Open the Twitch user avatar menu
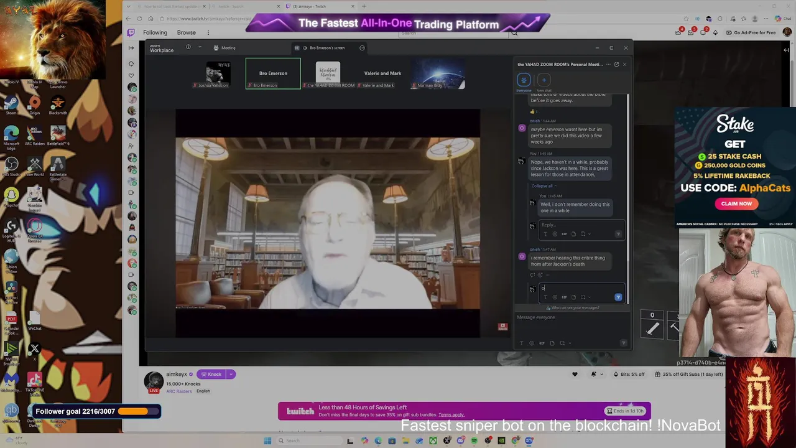 [787, 32]
